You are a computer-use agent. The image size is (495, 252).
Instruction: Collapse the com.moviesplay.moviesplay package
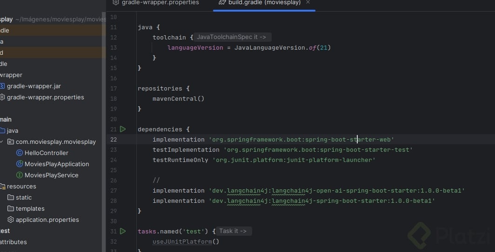pos(1,142)
